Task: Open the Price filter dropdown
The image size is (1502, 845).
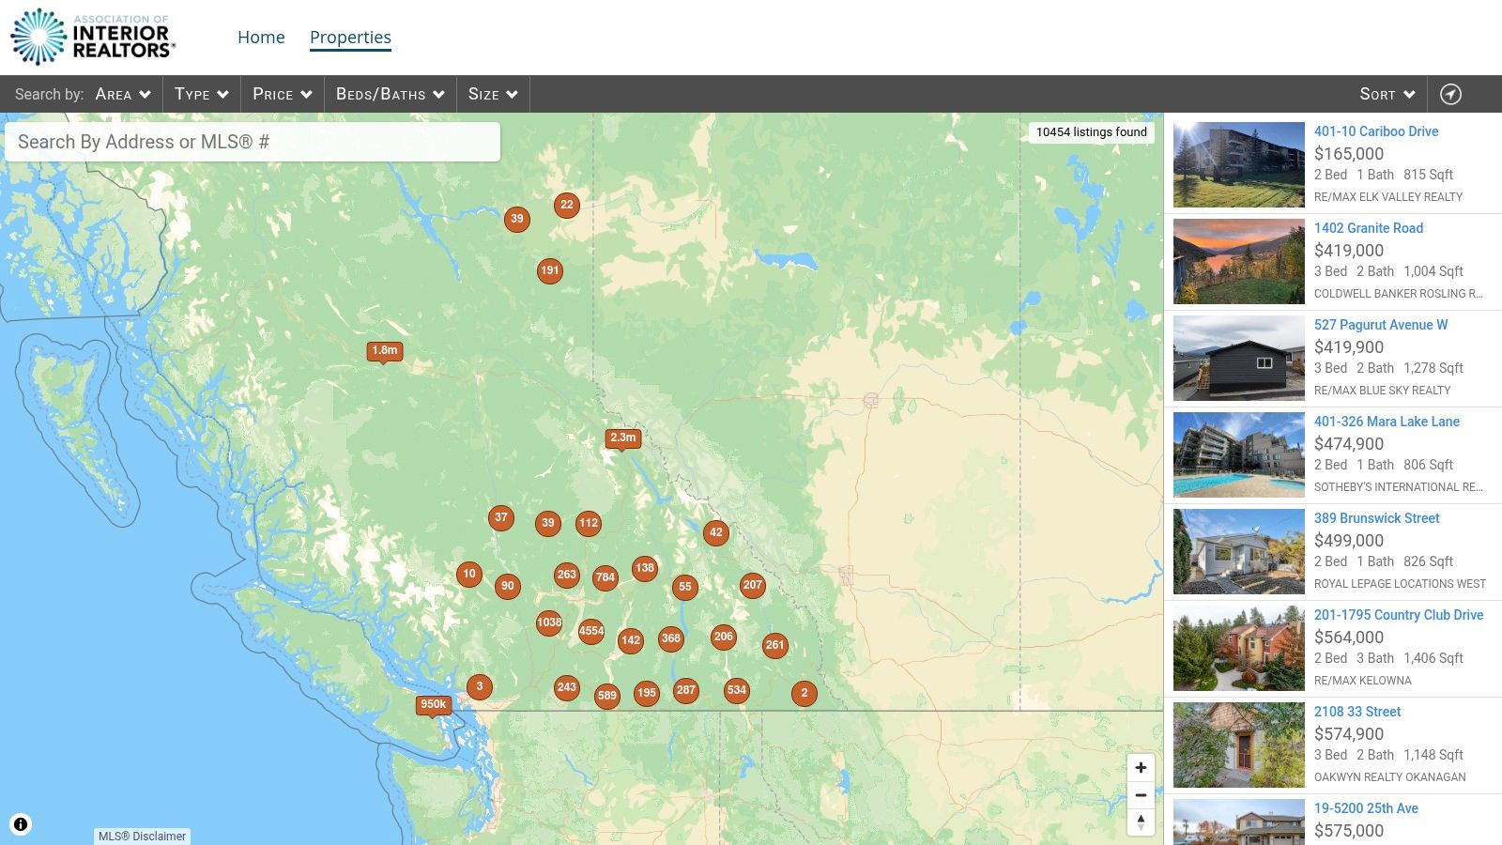Action: tap(282, 94)
